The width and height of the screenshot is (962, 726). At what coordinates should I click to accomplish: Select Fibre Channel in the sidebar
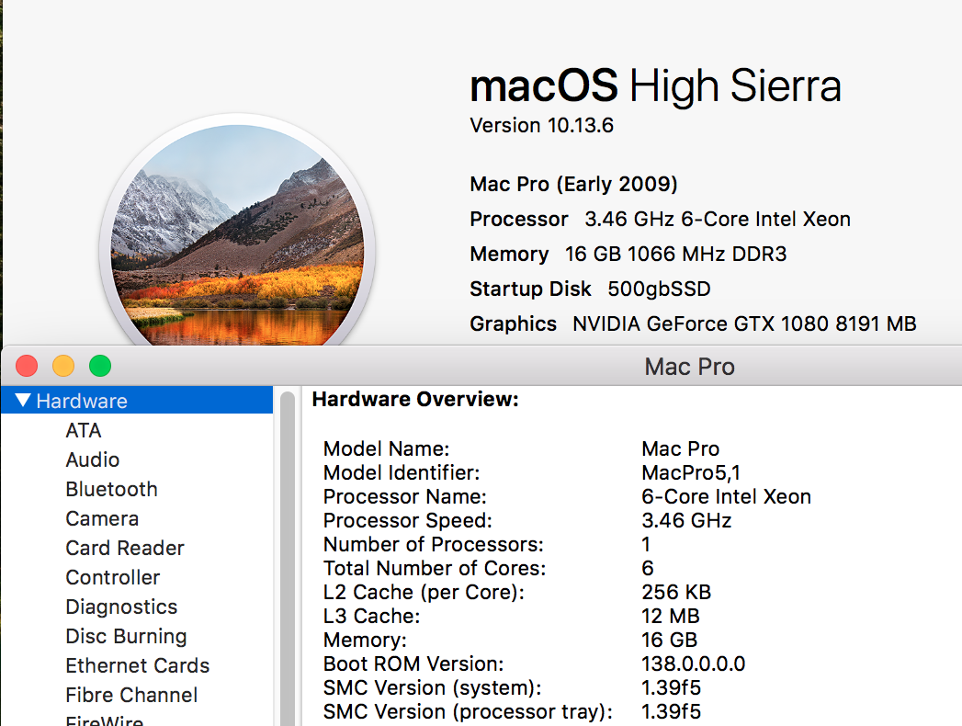click(131, 696)
